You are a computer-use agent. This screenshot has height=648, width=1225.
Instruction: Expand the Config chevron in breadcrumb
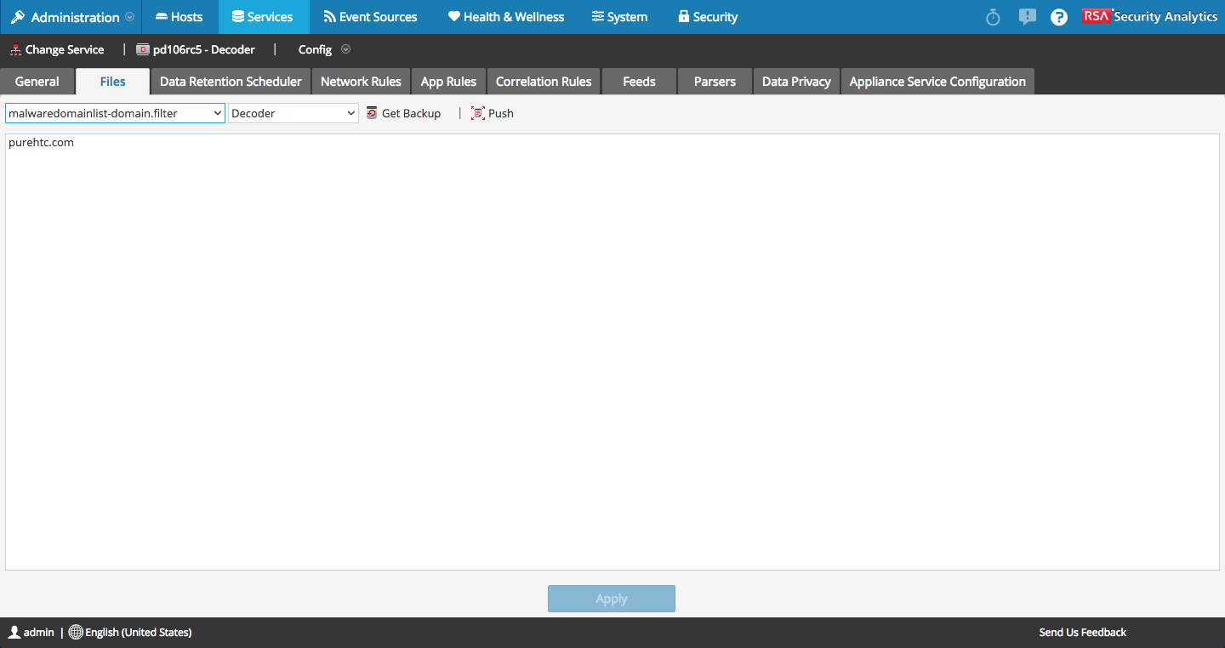pos(345,49)
